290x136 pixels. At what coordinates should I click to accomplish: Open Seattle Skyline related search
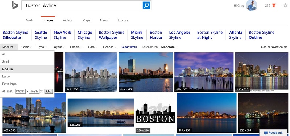(x=41, y=35)
